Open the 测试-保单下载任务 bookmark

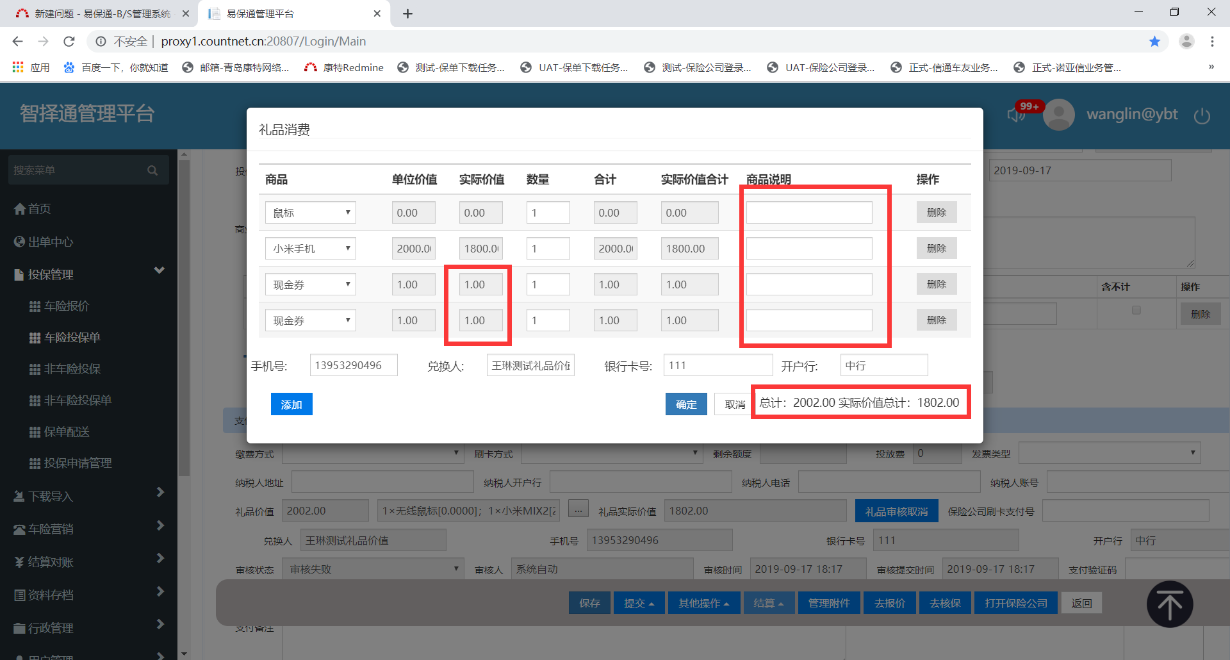click(x=451, y=67)
